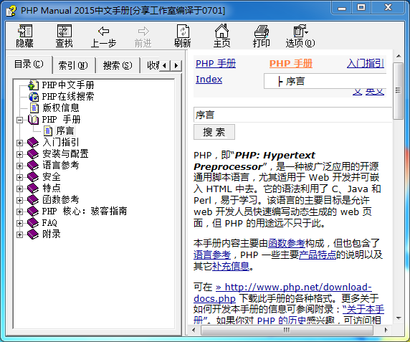The image size is (410, 342).
Task: Click the purple book icon for 安装与配置
Action: click(33, 154)
